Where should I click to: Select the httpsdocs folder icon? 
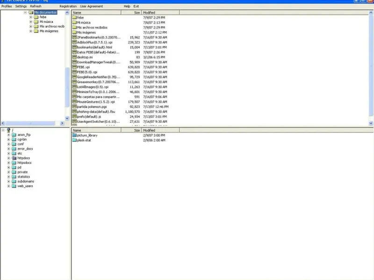(x=14, y=162)
